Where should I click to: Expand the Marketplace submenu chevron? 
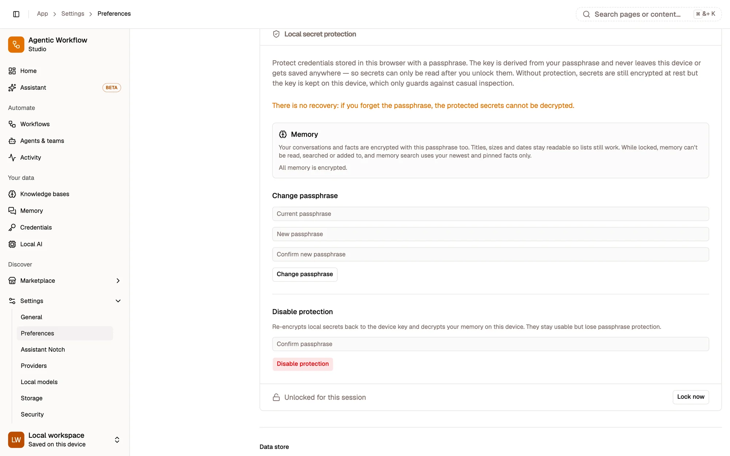click(118, 281)
